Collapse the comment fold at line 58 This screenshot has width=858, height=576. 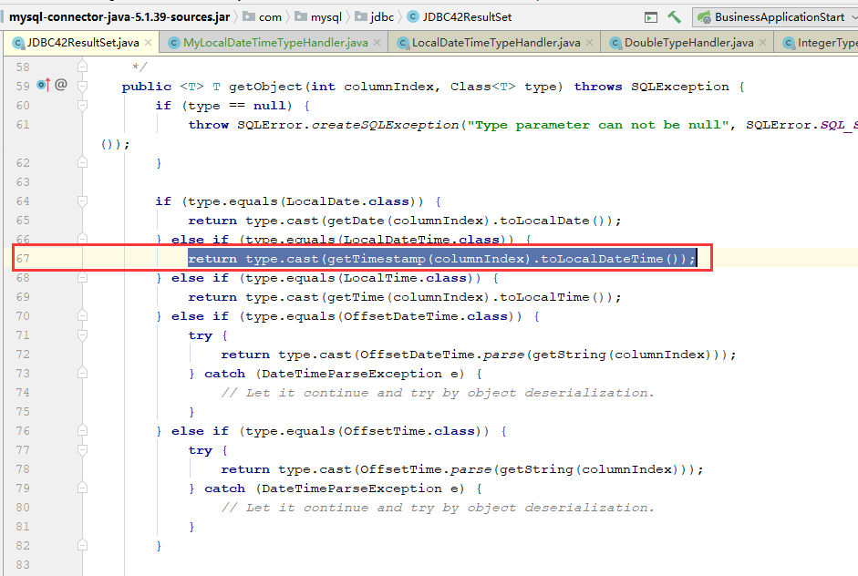point(82,67)
